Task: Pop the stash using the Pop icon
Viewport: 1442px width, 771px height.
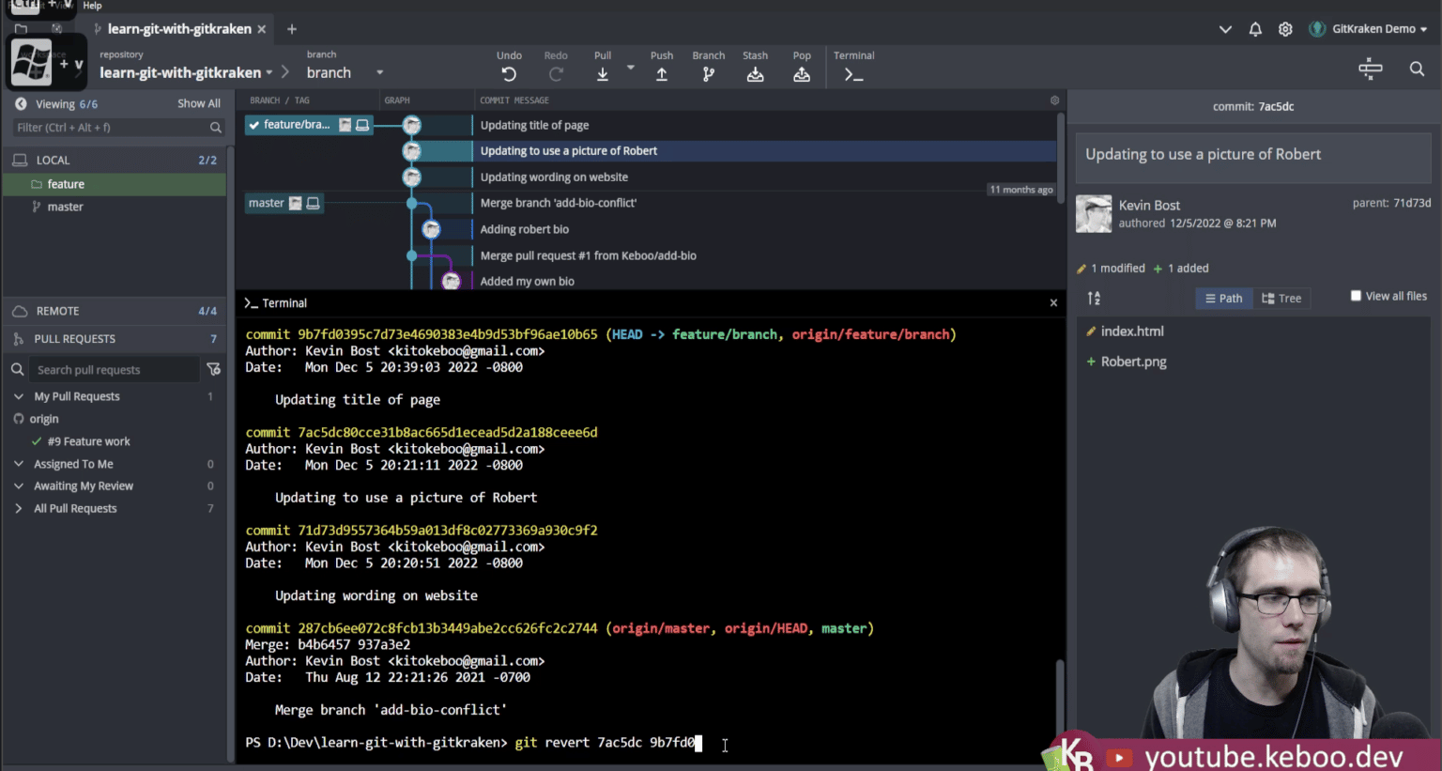Action: [801, 73]
